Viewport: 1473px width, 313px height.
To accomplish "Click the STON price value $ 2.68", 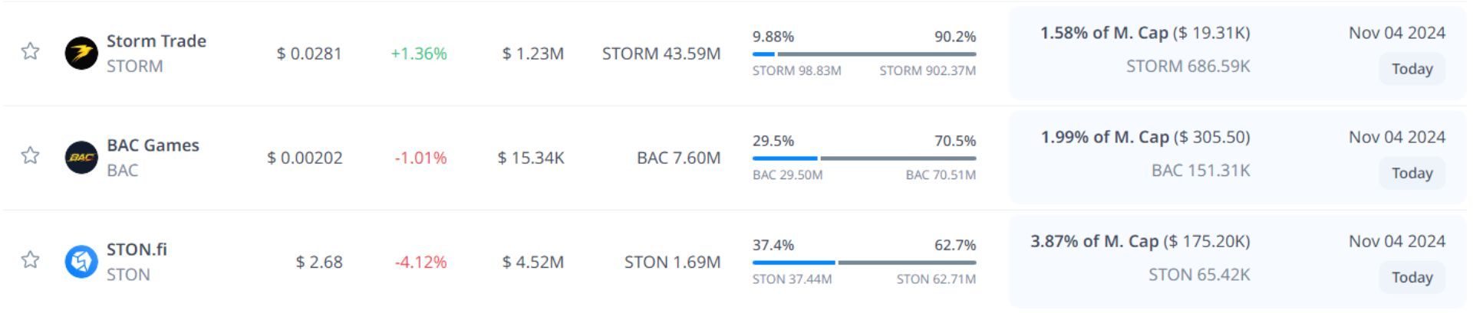I will point(319,262).
